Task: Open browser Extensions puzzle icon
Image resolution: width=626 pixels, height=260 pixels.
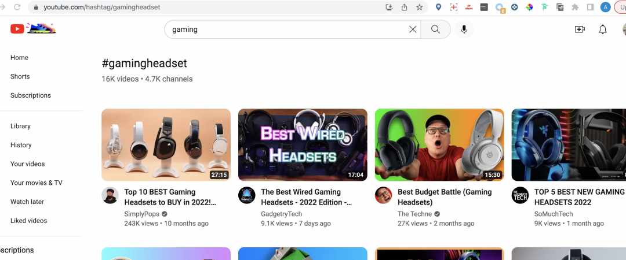Action: 576,7
